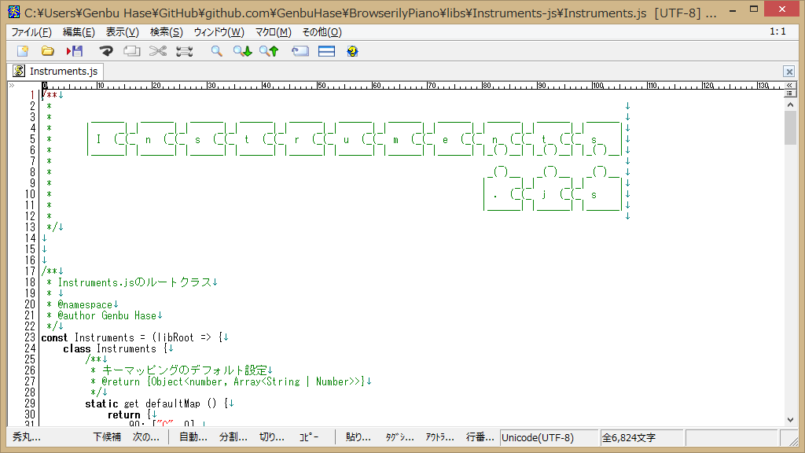The width and height of the screenshot is (805, 453).
Task: Click the 分割... button in the bottom bar
Action: [233, 437]
